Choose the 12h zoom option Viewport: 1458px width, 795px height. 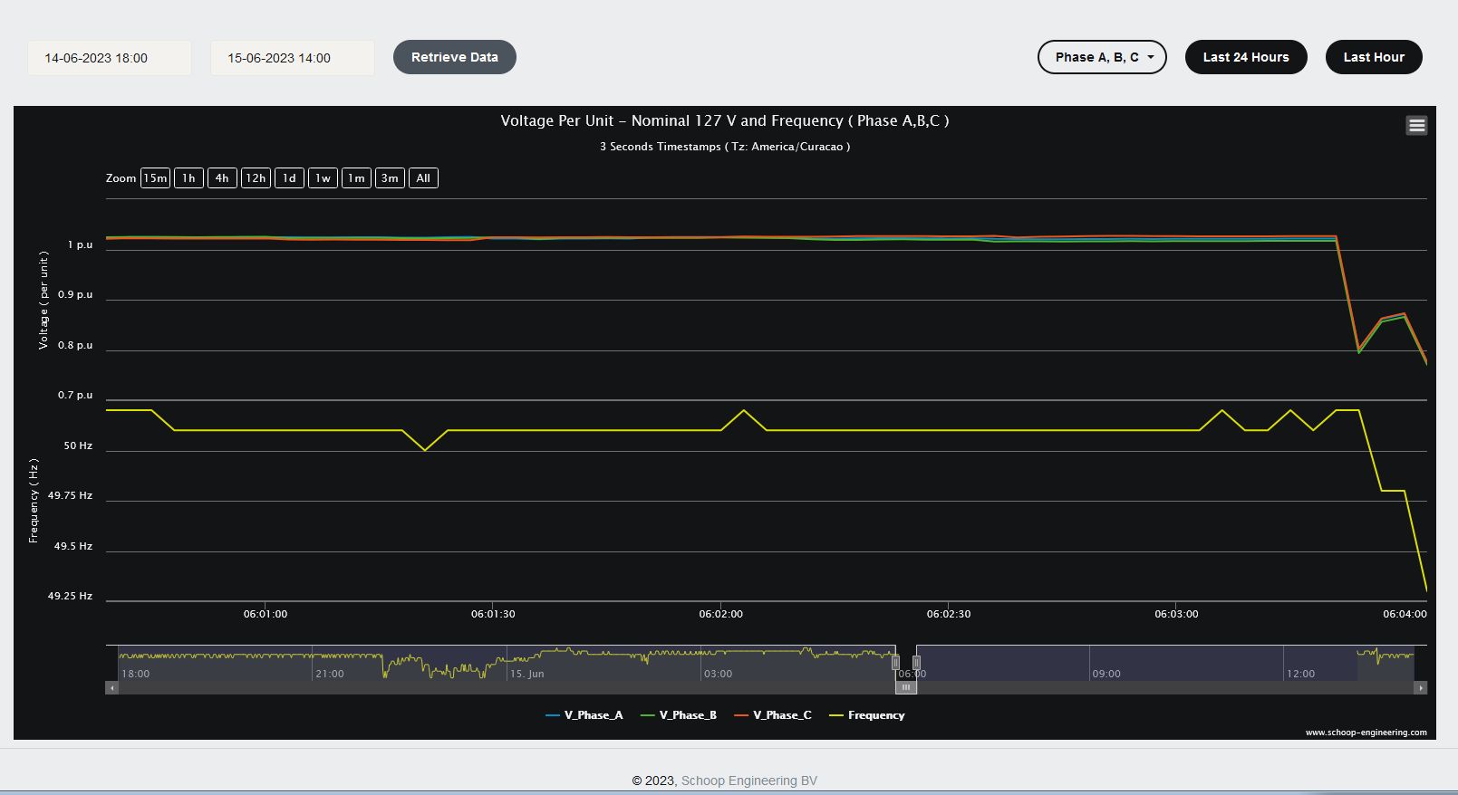256,178
